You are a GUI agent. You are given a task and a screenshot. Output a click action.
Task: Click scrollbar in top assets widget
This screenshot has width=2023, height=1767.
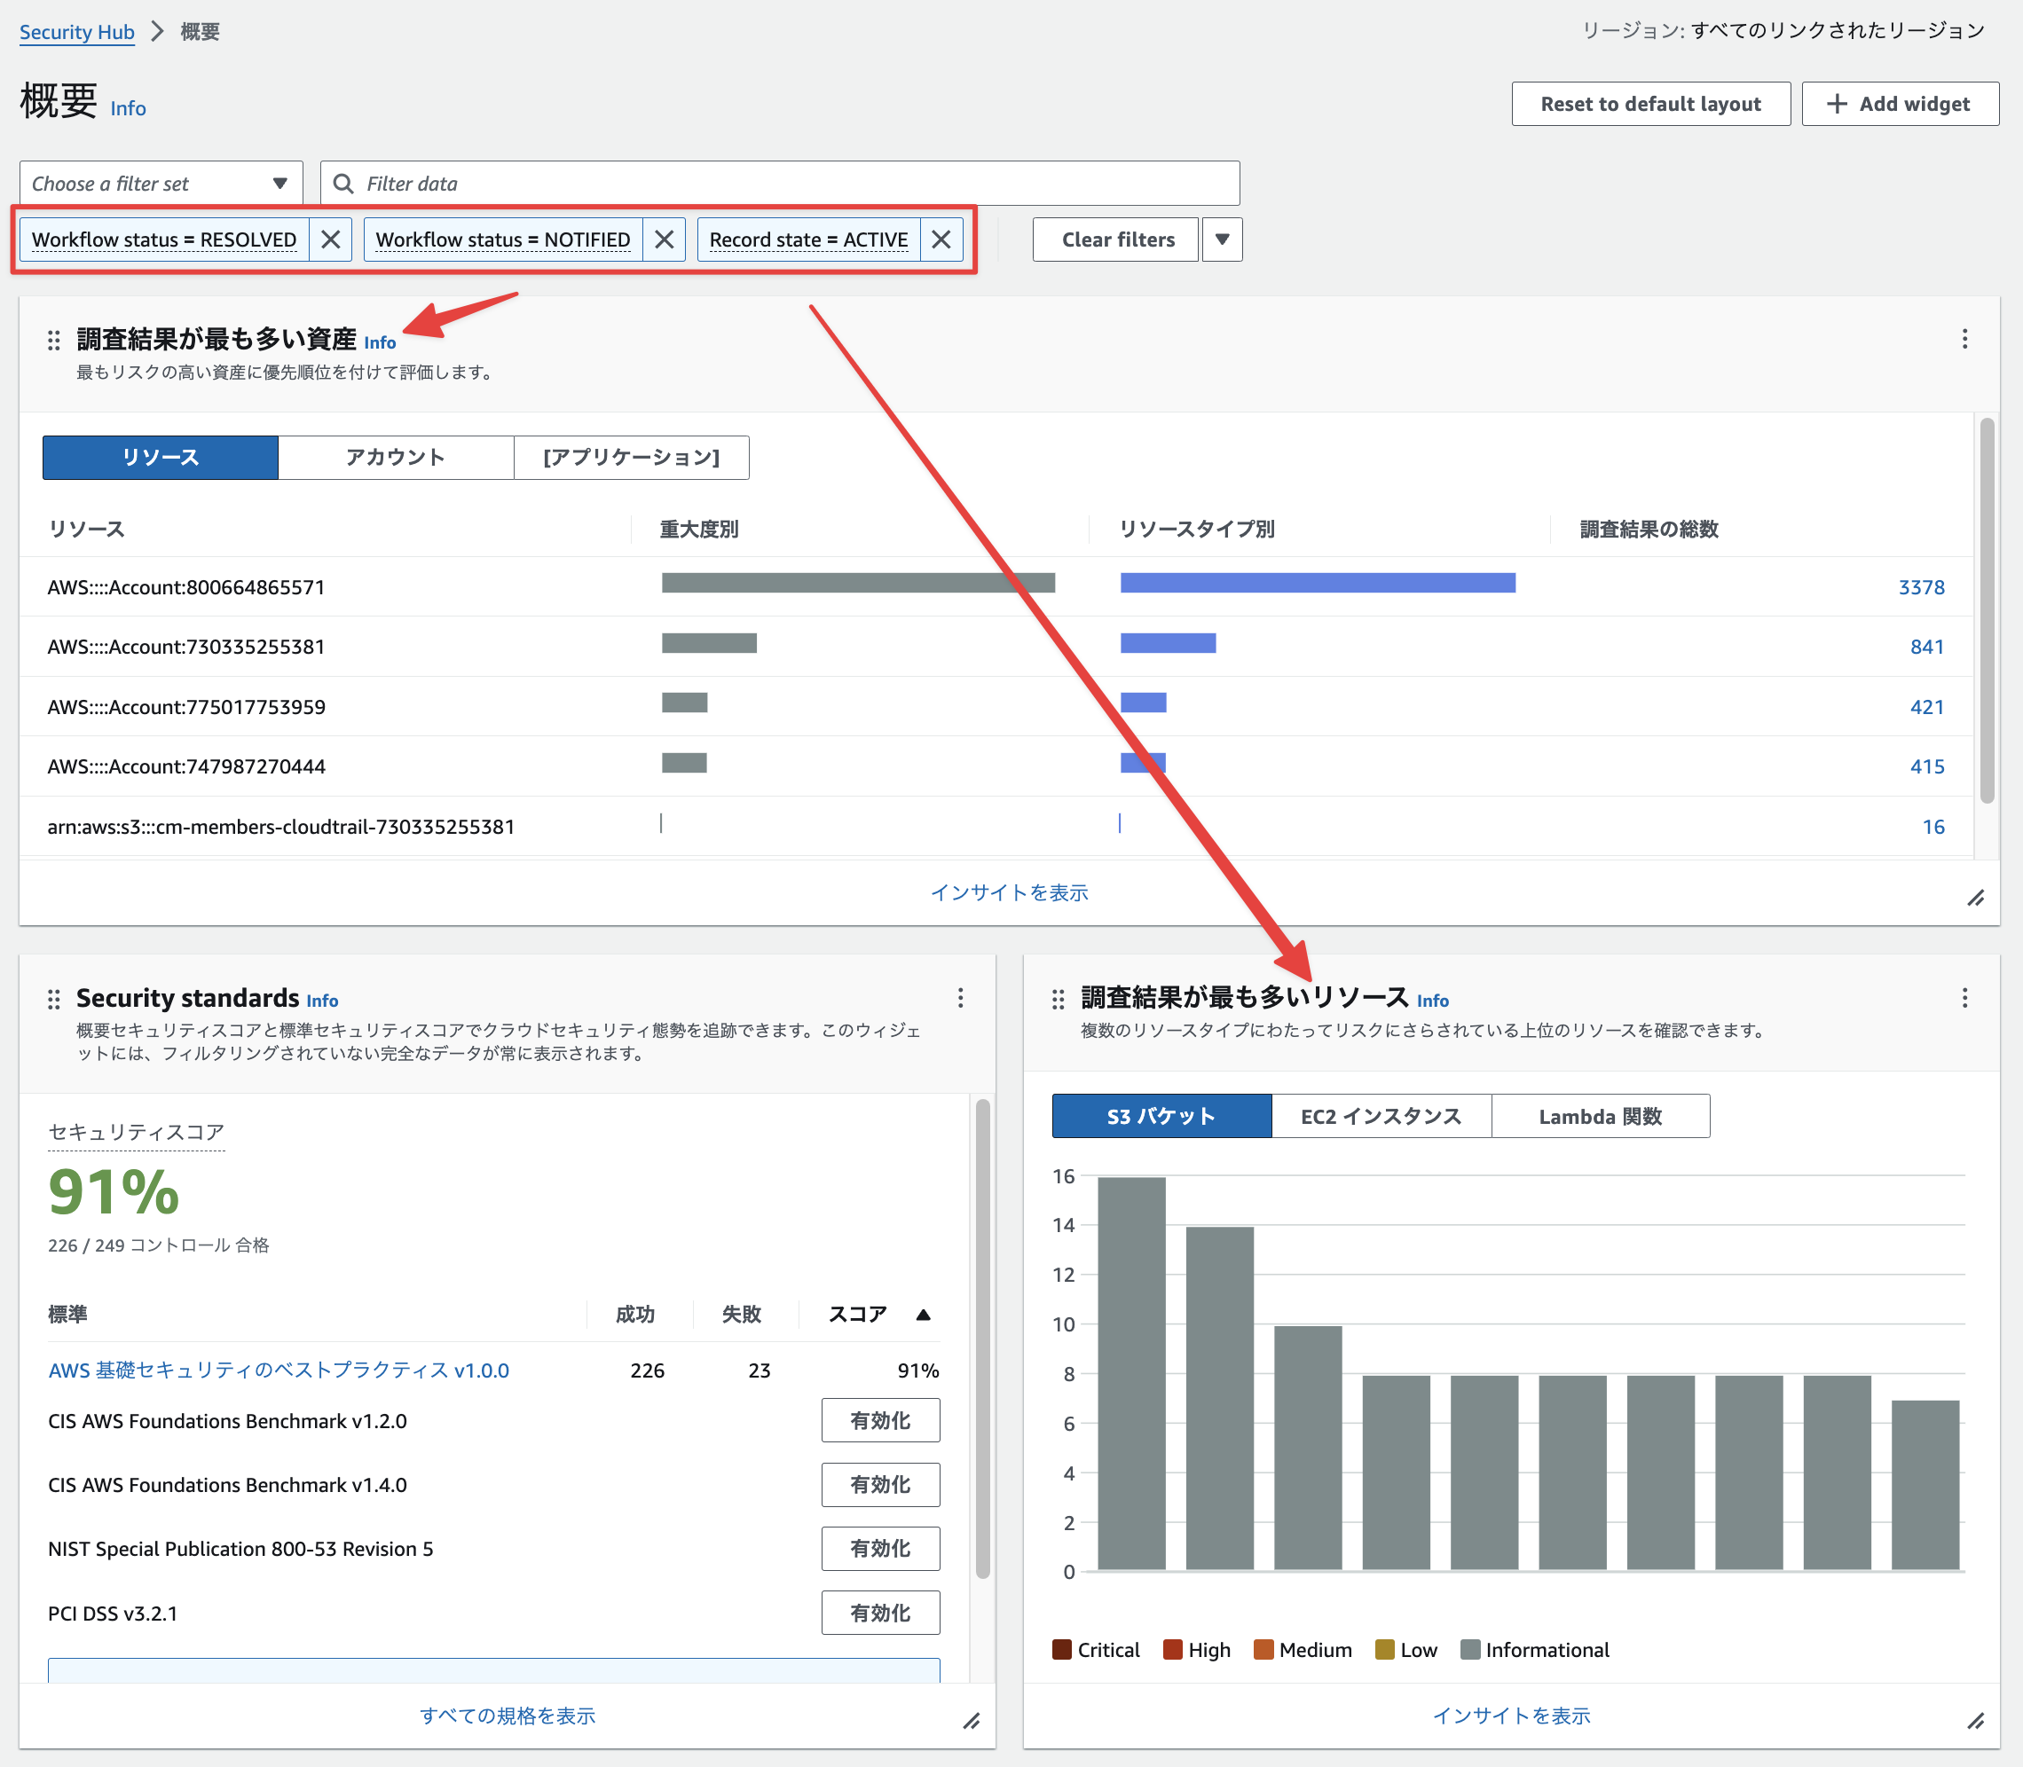tap(1987, 609)
